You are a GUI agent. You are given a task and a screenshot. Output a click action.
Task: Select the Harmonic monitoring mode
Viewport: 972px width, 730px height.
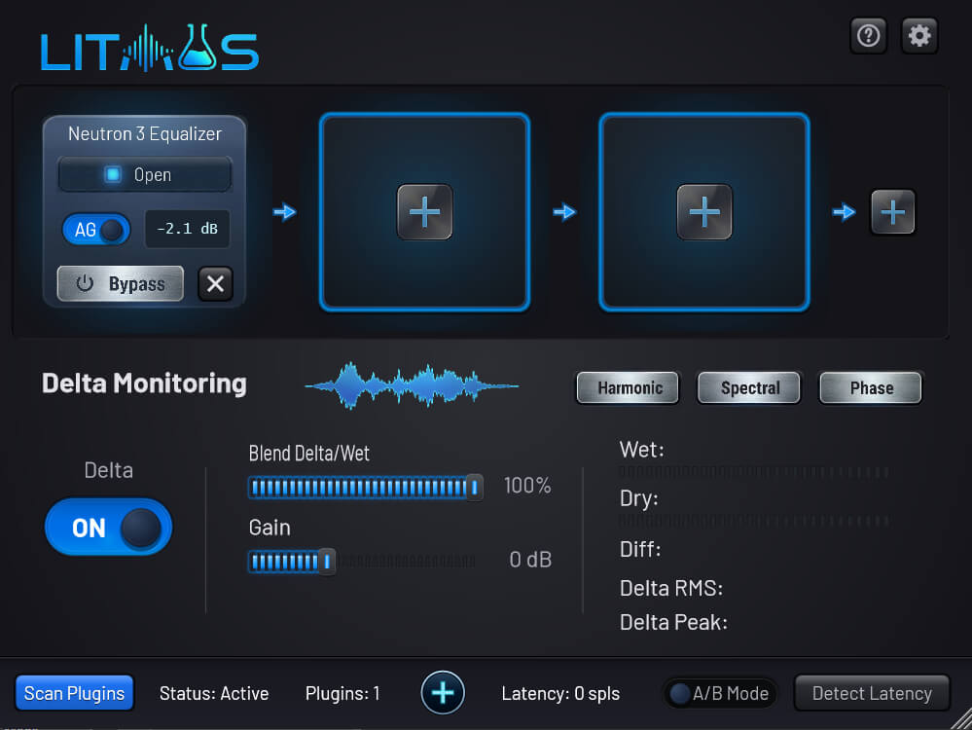point(630,387)
